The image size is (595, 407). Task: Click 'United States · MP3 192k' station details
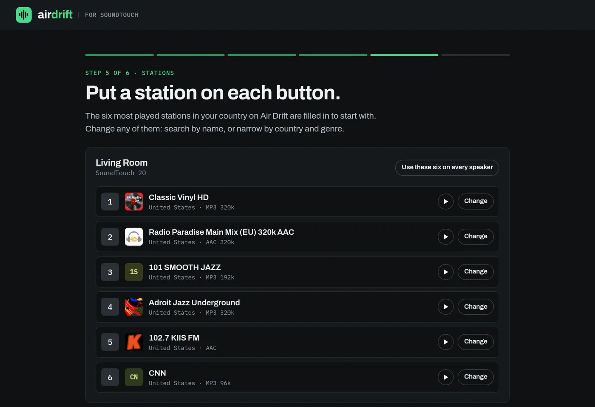191,278
